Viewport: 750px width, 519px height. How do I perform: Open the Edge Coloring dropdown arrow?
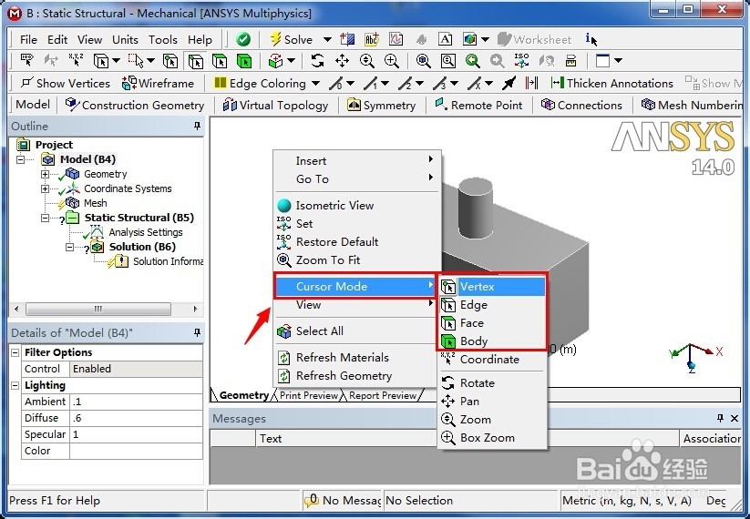315,84
